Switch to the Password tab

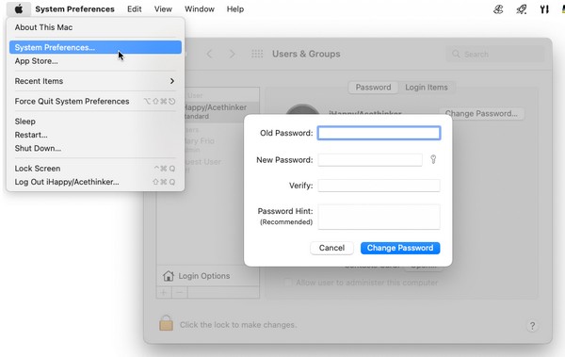[x=373, y=88]
